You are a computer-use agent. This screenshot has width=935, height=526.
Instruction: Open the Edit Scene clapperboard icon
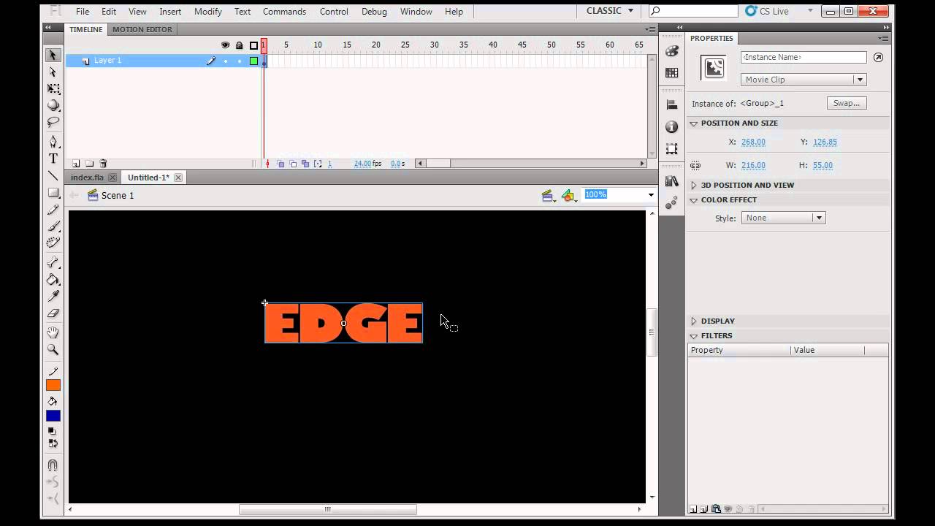(x=549, y=195)
